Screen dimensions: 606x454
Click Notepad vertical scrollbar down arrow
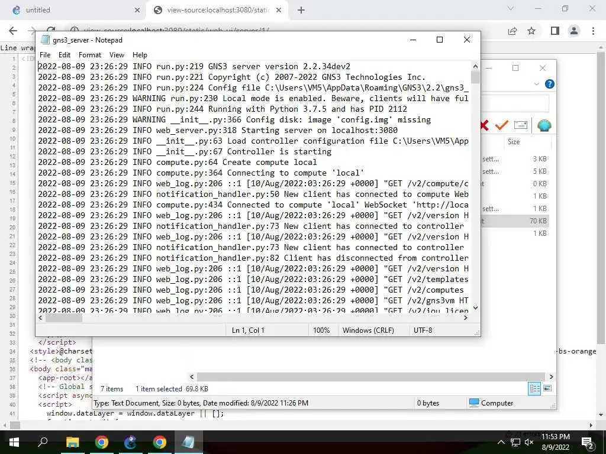point(475,308)
